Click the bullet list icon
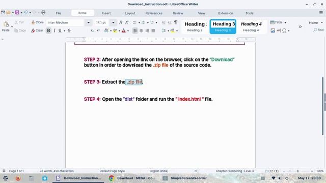Image resolution: width=326 pixels, height=183 pixels. click(134, 22)
